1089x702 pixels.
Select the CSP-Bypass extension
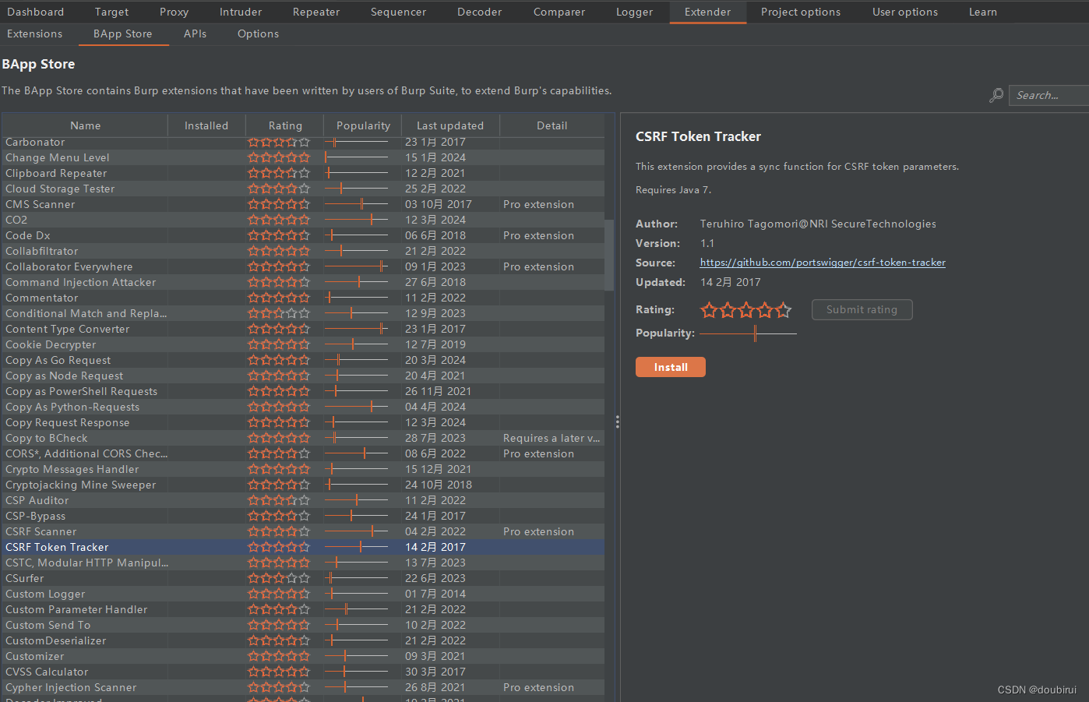pos(303,516)
